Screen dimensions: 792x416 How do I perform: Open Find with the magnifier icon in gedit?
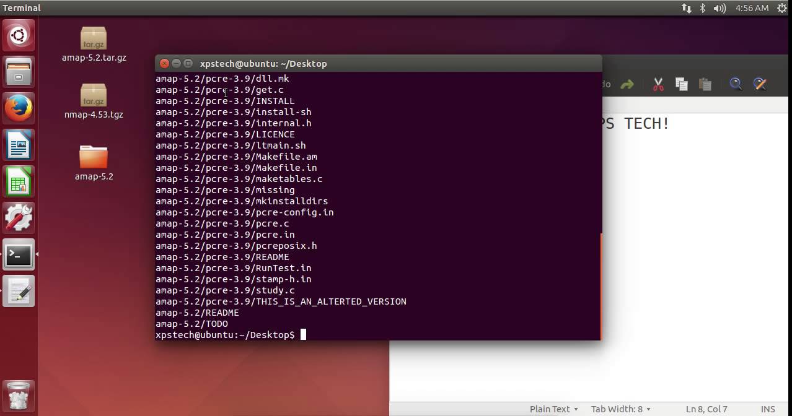pos(736,84)
